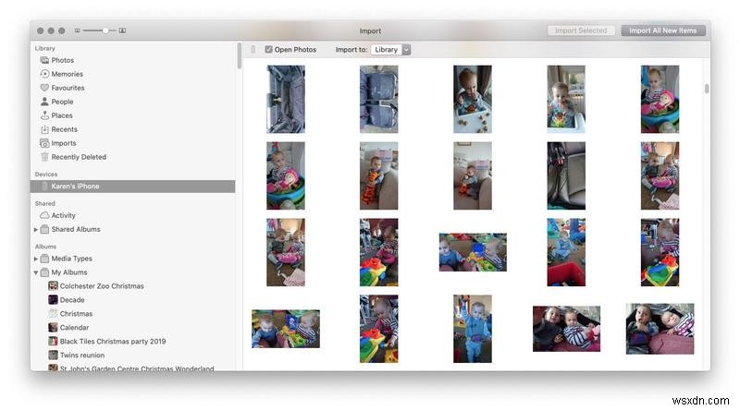Viewport: 740px width, 410px height.
Task: Toggle the Open Photos checkbox
Action: [x=268, y=50]
